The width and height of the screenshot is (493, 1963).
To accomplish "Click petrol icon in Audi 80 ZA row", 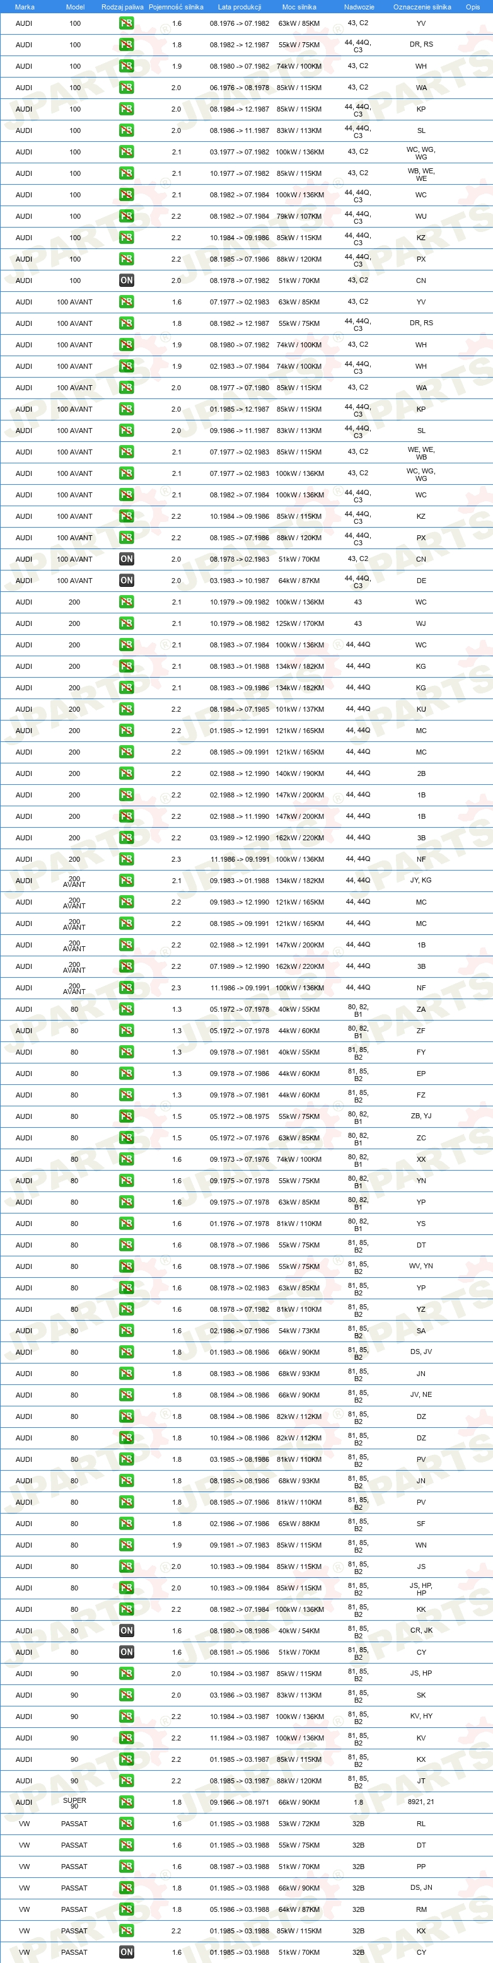I will [x=127, y=1009].
